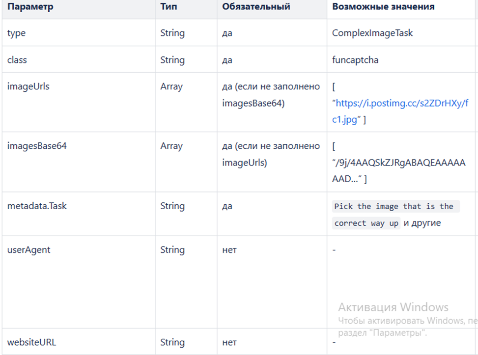Screen dimensions: 478x355
Task: Click the "Возможные значения" column header
Action: pyautogui.click(x=383, y=7)
